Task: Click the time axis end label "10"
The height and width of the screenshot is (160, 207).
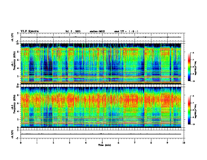Action: tap(184, 143)
